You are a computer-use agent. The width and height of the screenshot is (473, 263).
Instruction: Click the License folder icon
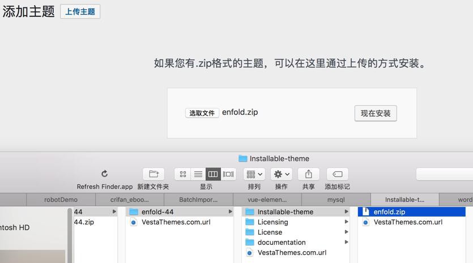[x=250, y=232]
